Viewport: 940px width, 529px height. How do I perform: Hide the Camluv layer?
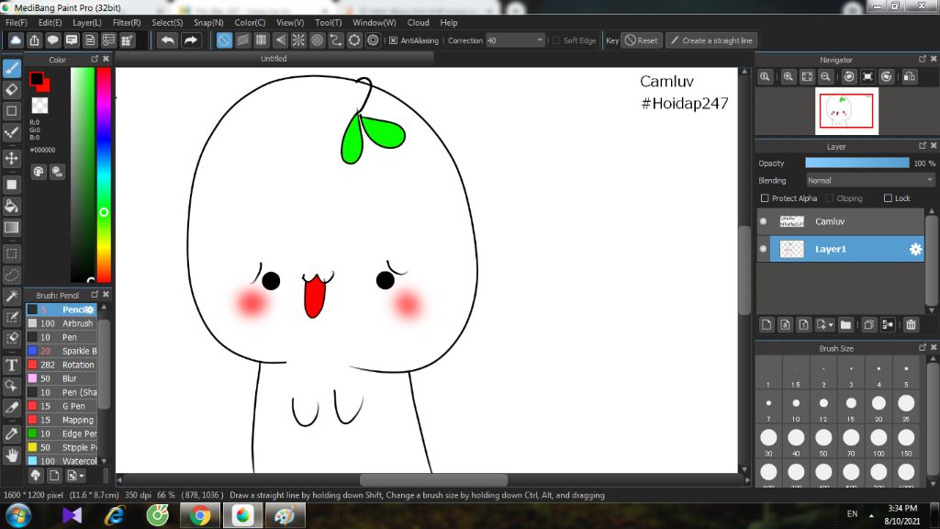tap(763, 221)
